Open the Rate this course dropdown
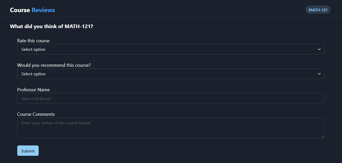Screen dimensions: 342x163 [171, 49]
